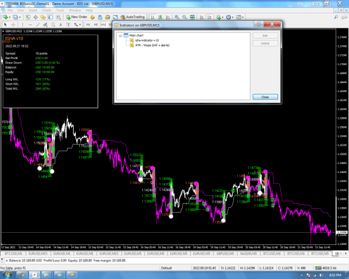The image size is (349, 279).
Task: Open the View menu
Action: click(x=21, y=10)
